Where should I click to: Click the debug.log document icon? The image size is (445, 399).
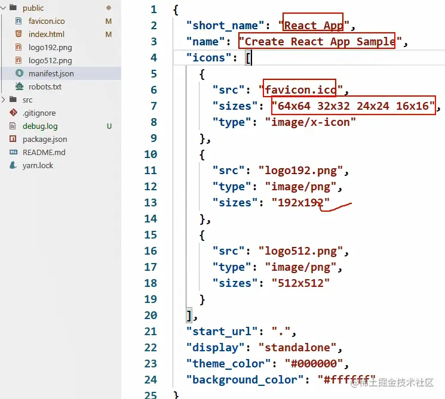(13, 126)
